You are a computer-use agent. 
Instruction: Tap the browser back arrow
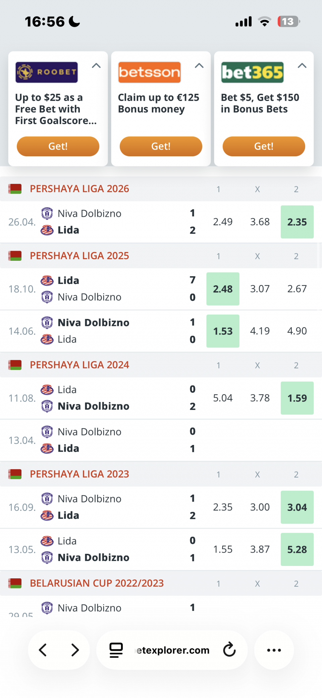43,650
